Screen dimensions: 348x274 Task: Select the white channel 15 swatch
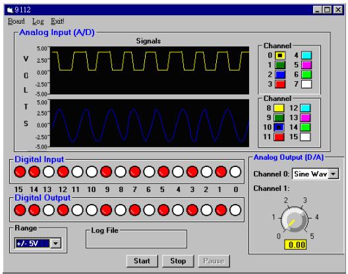pos(305,137)
